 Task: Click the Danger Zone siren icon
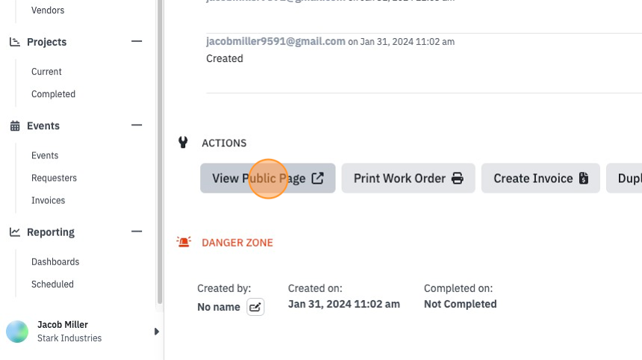click(184, 242)
